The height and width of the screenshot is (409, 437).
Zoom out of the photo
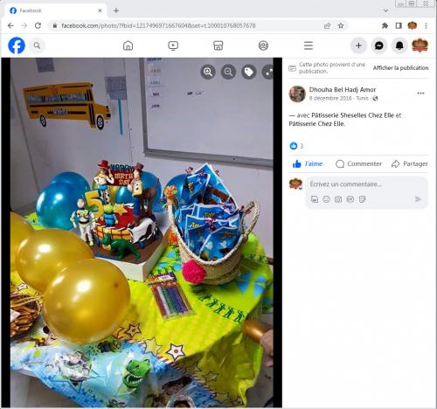tap(228, 72)
